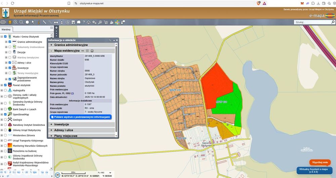336x178 pixels.
Task: Click Pozwolenia na budowę layer name
Action: click(25, 151)
